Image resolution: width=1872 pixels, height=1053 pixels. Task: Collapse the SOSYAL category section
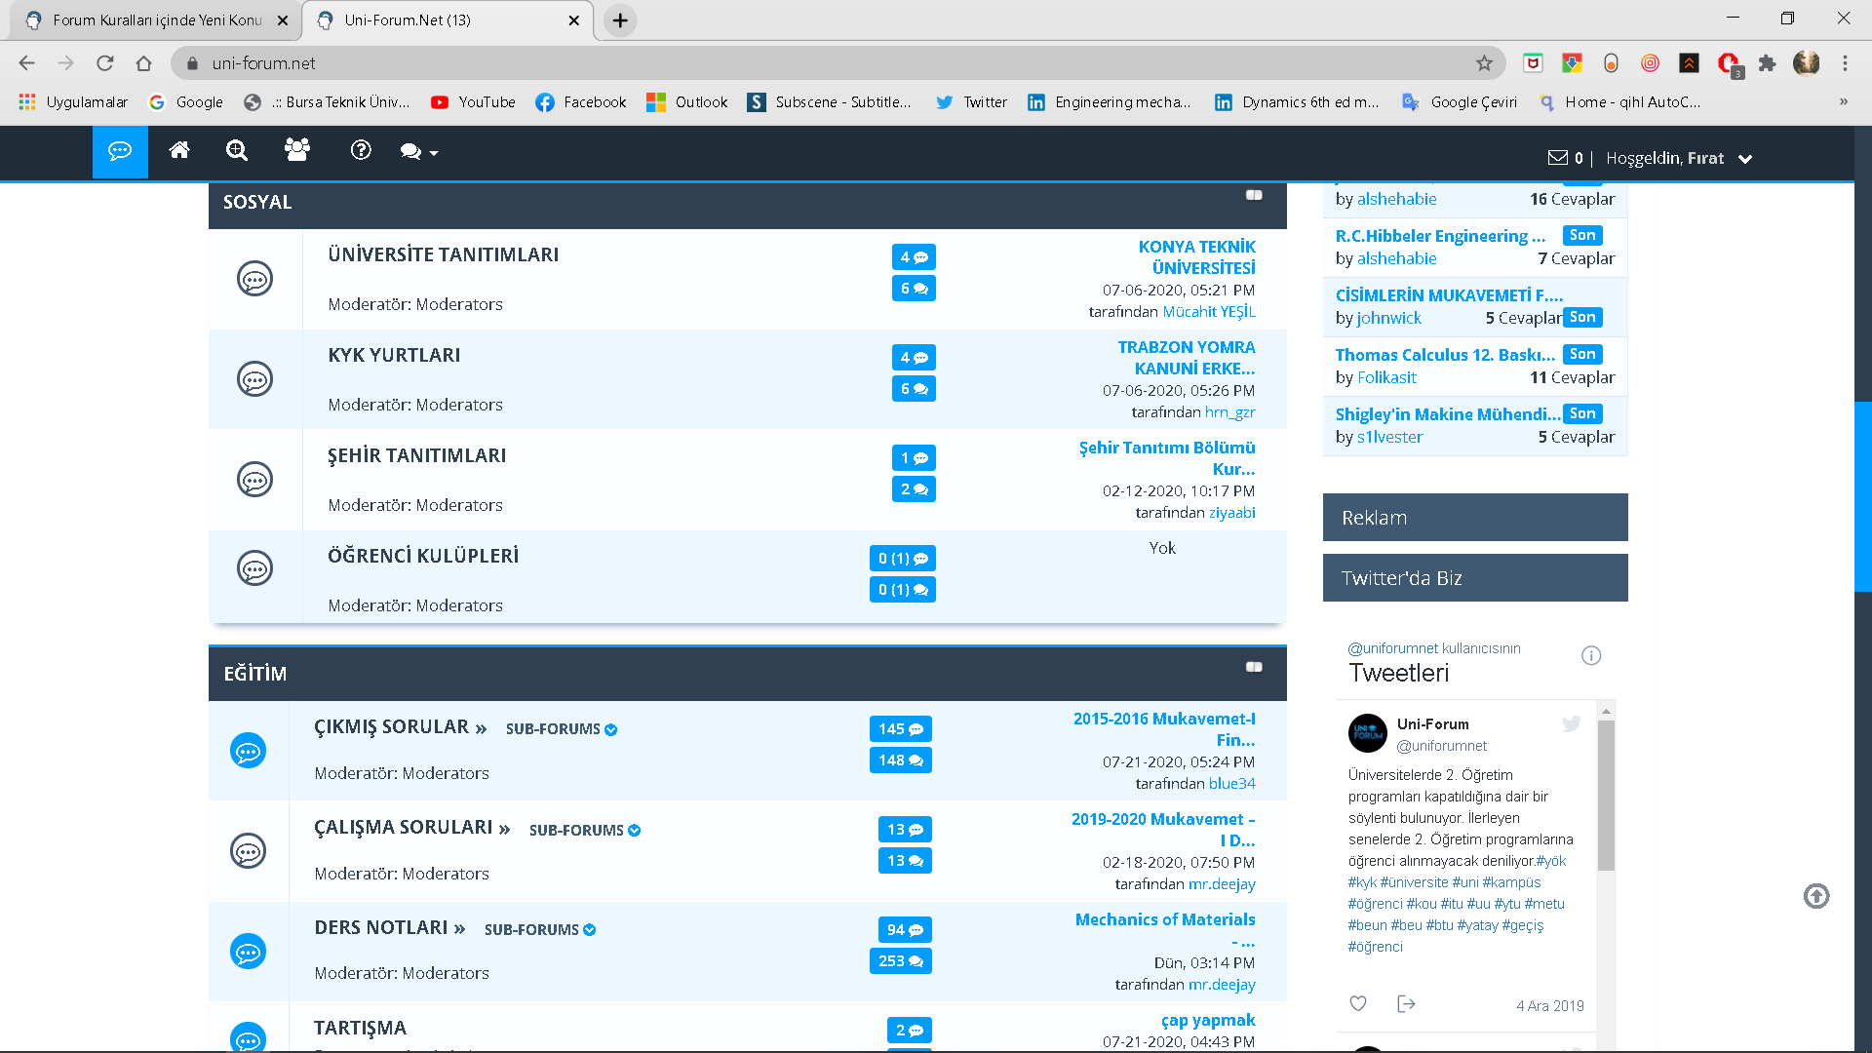tap(1254, 196)
